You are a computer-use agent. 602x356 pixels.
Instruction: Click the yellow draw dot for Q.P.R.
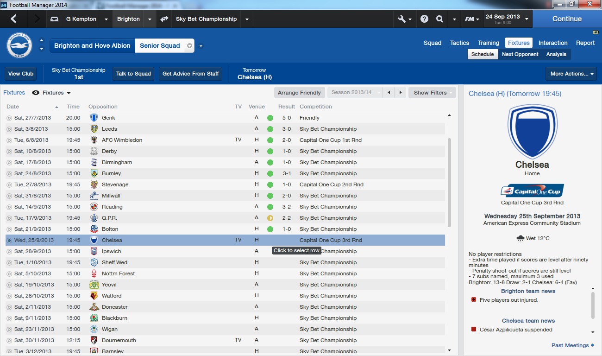coord(270,218)
